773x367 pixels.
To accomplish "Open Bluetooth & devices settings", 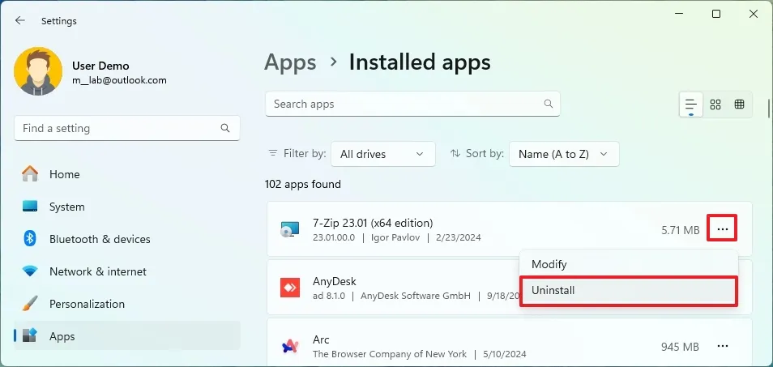I will coord(99,239).
